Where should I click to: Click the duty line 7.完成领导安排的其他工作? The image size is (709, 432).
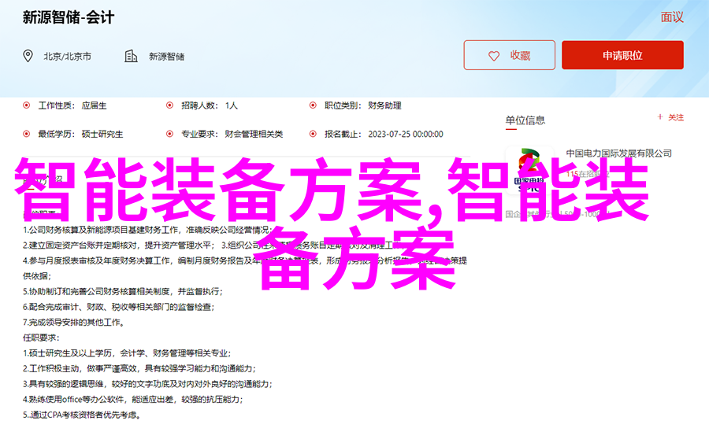point(74,322)
